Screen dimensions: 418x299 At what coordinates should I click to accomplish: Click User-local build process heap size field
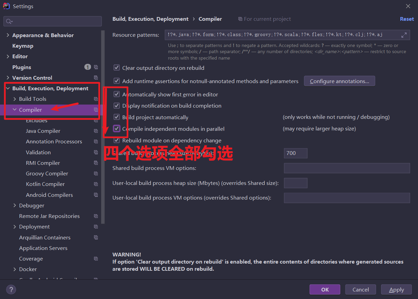296,183
